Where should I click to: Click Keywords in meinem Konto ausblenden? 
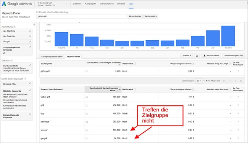[15, 101]
